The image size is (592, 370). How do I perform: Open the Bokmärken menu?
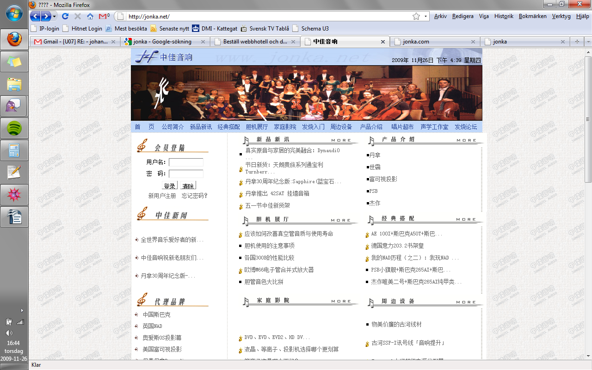coord(532,16)
